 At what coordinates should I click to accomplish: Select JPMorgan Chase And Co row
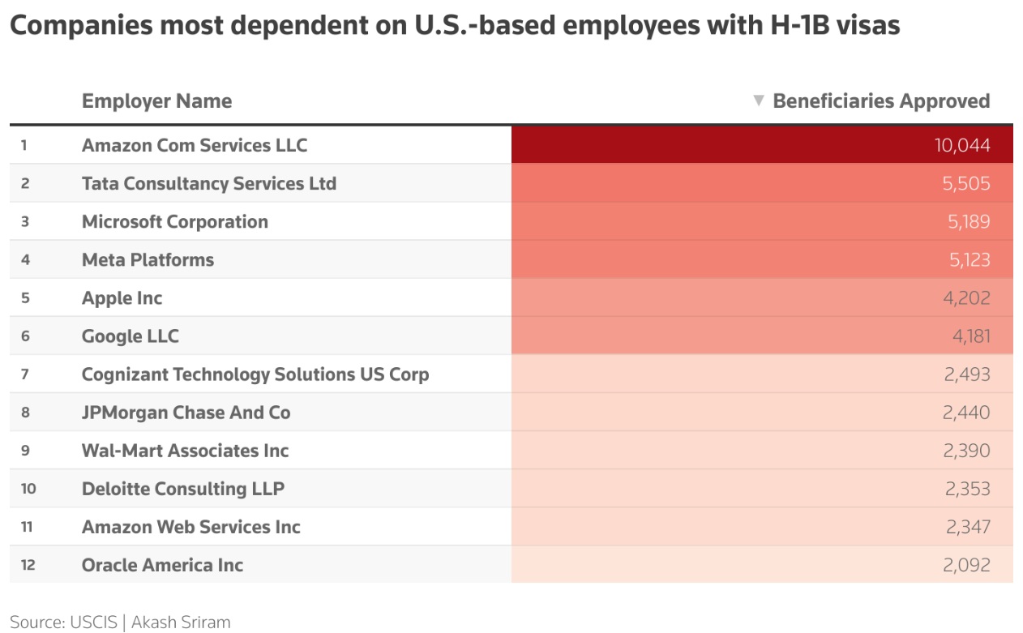512,412
